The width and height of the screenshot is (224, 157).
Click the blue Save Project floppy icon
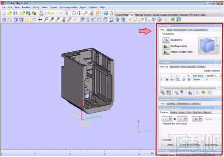point(15,13)
